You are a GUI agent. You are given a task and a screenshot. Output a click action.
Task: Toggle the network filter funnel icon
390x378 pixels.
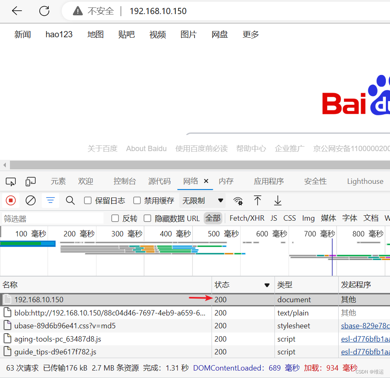pyautogui.click(x=51, y=200)
